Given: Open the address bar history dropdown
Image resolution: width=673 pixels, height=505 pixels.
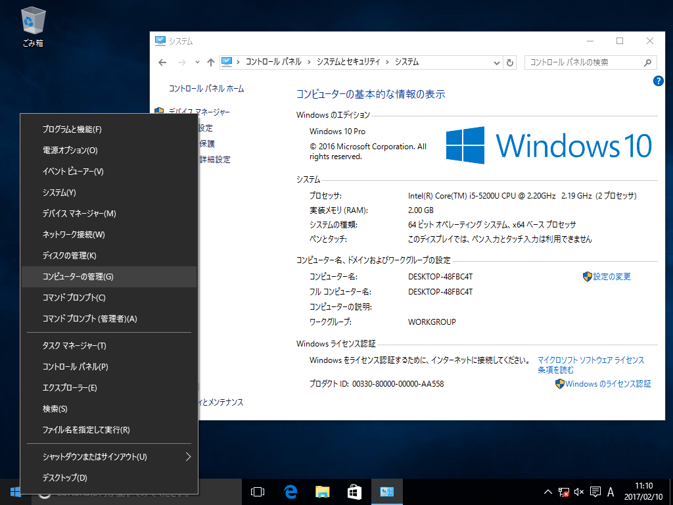Looking at the screenshot, I should [x=497, y=62].
